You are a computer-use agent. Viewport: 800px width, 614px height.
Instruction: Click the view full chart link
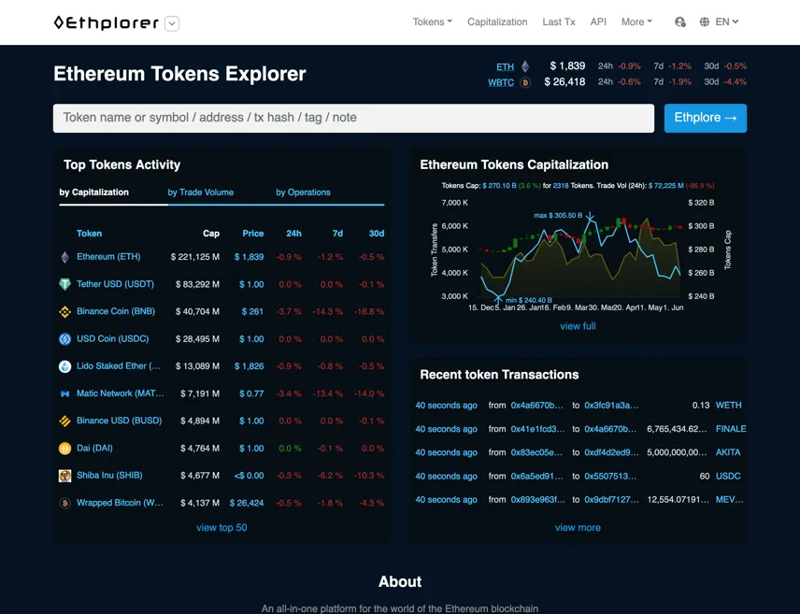[578, 326]
